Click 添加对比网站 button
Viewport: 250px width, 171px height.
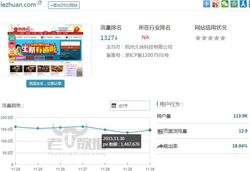(64, 5)
